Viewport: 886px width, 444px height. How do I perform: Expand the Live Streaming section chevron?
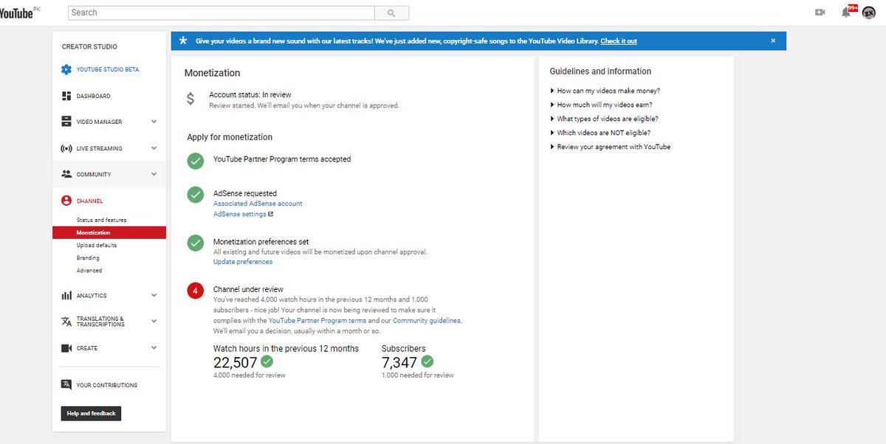click(x=154, y=148)
